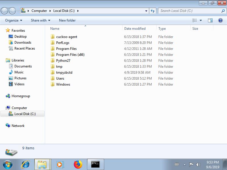Click Local Disk (C:) in address breadcrumb
This screenshot has height=170, width=227.
pyautogui.click(x=64, y=11)
